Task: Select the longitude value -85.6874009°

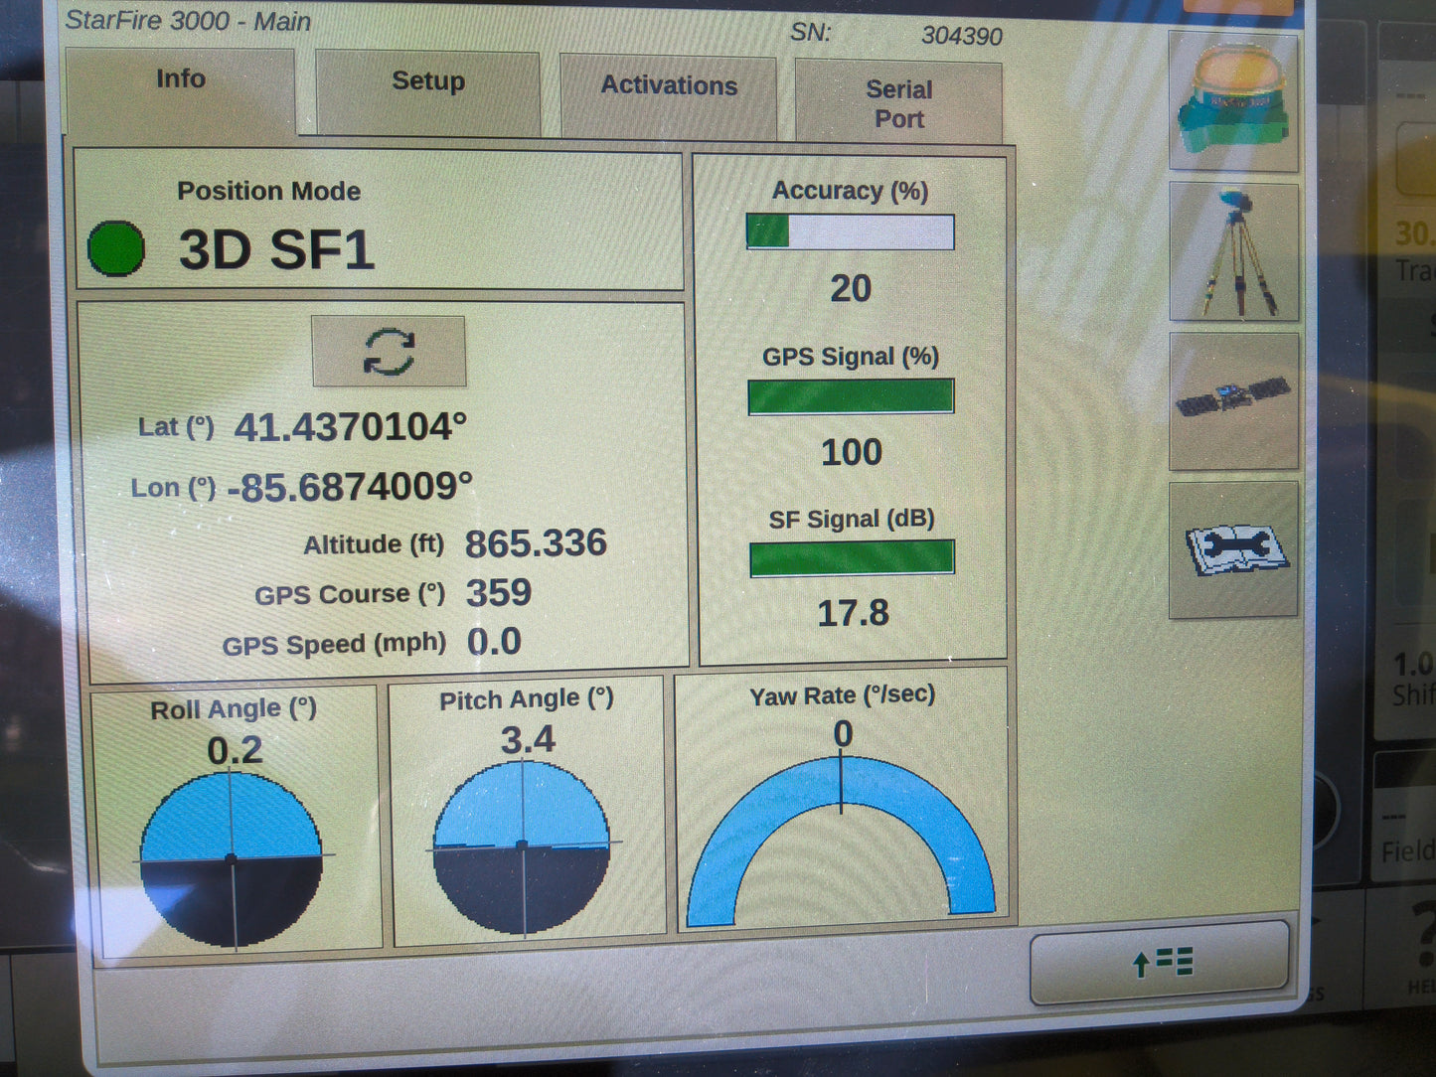Action: coord(350,487)
